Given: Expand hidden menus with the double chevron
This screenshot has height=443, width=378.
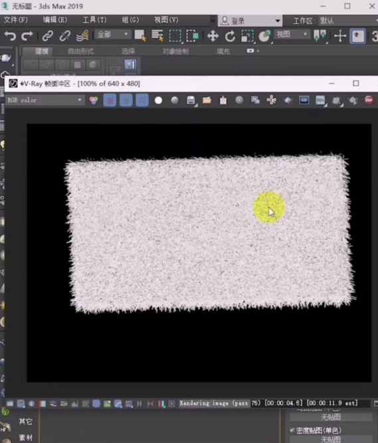Looking at the screenshot, I should click(213, 21).
